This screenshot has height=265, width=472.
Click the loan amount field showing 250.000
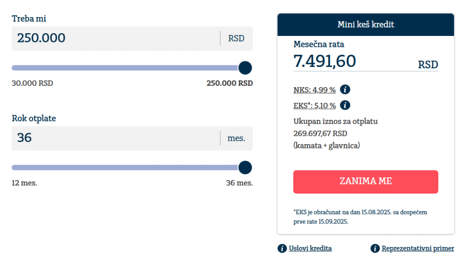click(116, 39)
